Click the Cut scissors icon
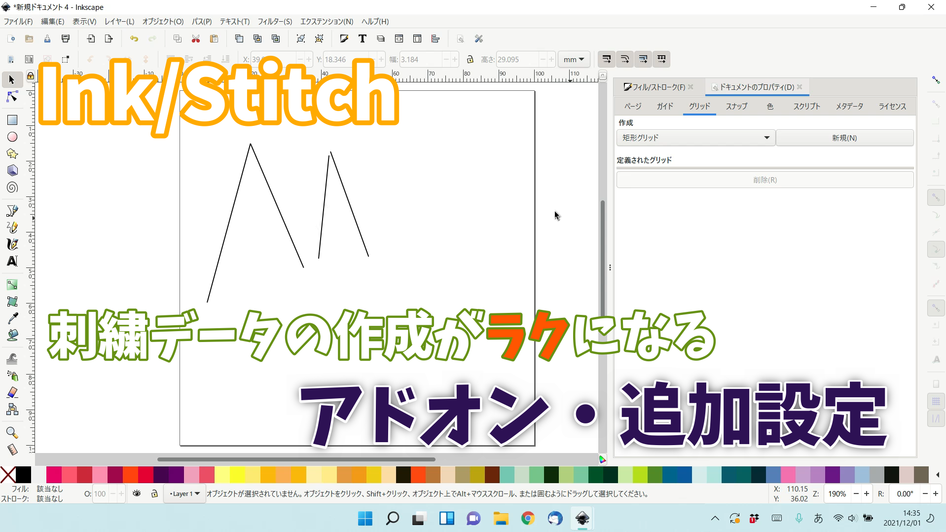The height and width of the screenshot is (532, 946). [x=196, y=38]
